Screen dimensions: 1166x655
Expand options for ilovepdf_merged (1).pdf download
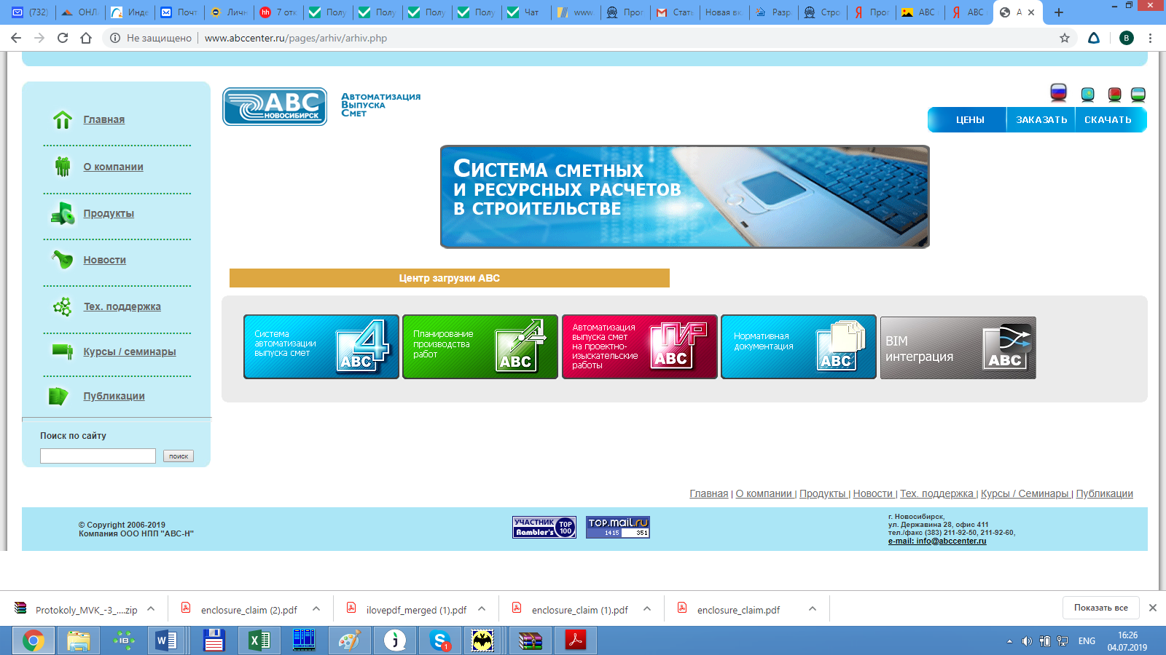click(x=482, y=609)
